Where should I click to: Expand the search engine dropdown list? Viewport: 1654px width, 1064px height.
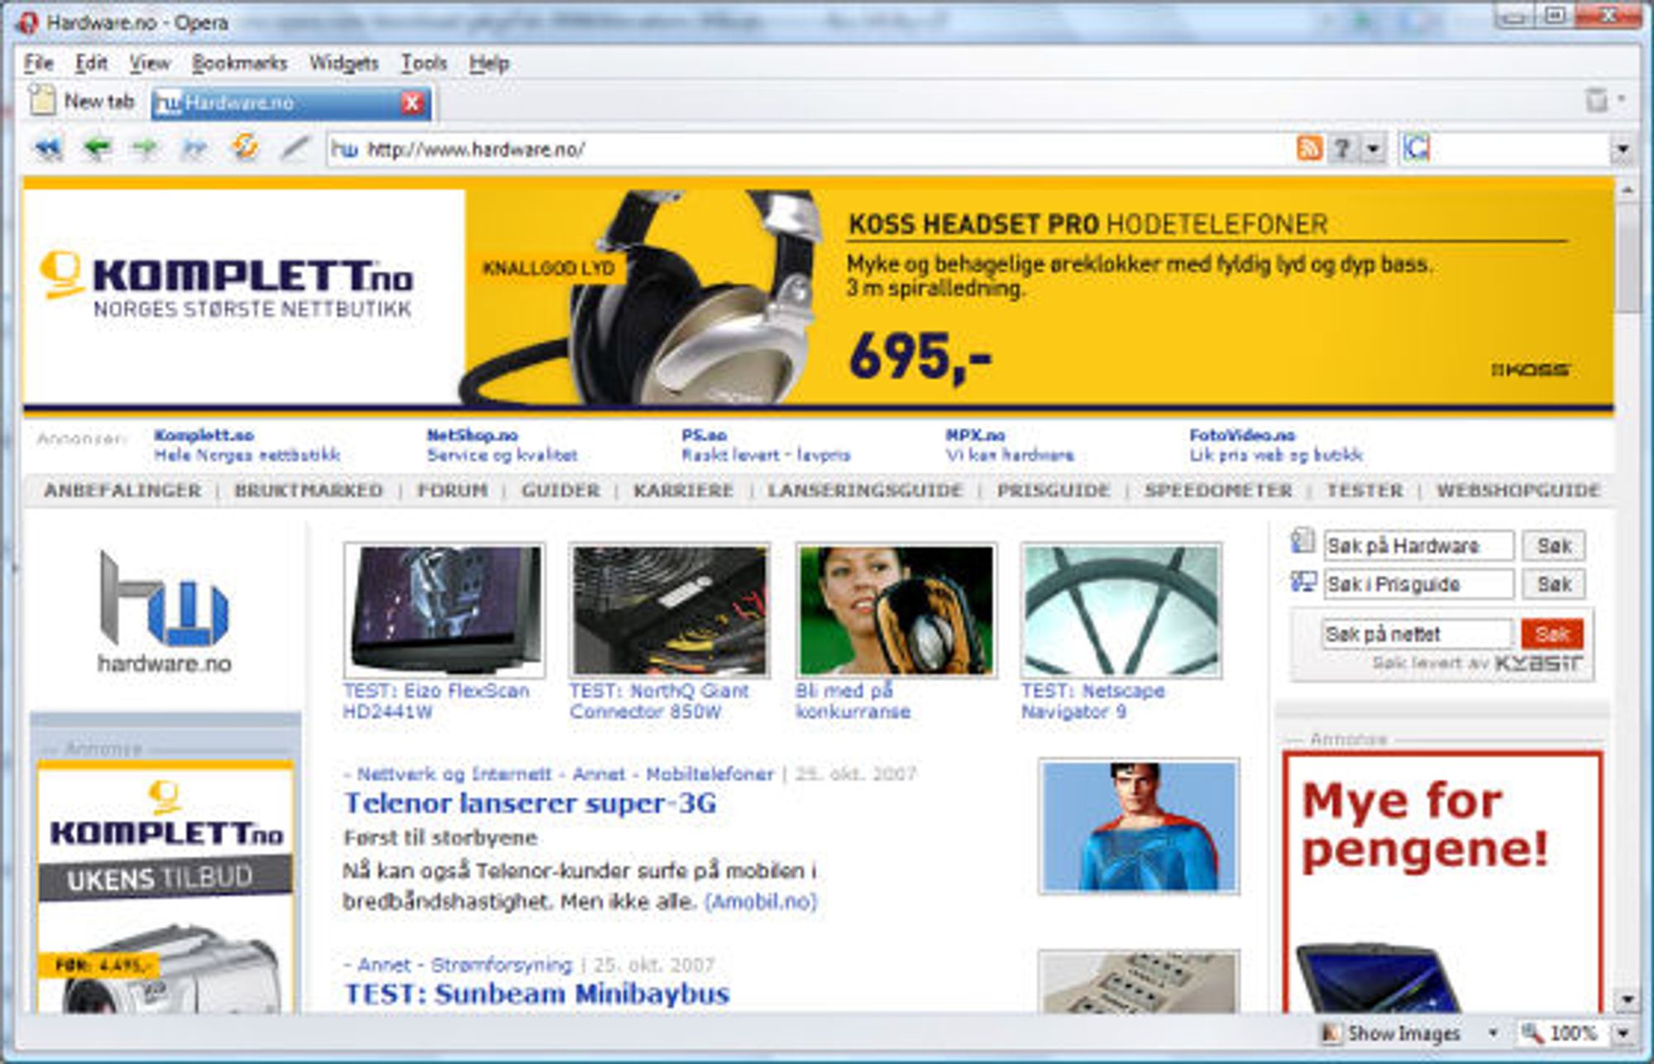point(1622,150)
